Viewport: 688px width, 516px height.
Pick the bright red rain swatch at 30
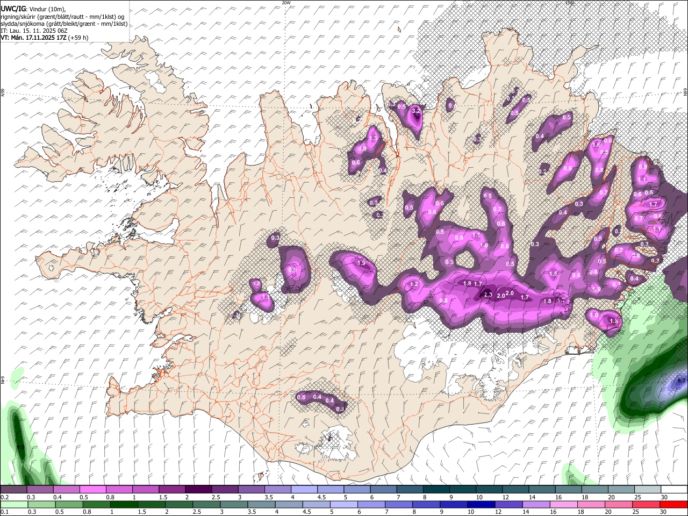tap(673, 504)
